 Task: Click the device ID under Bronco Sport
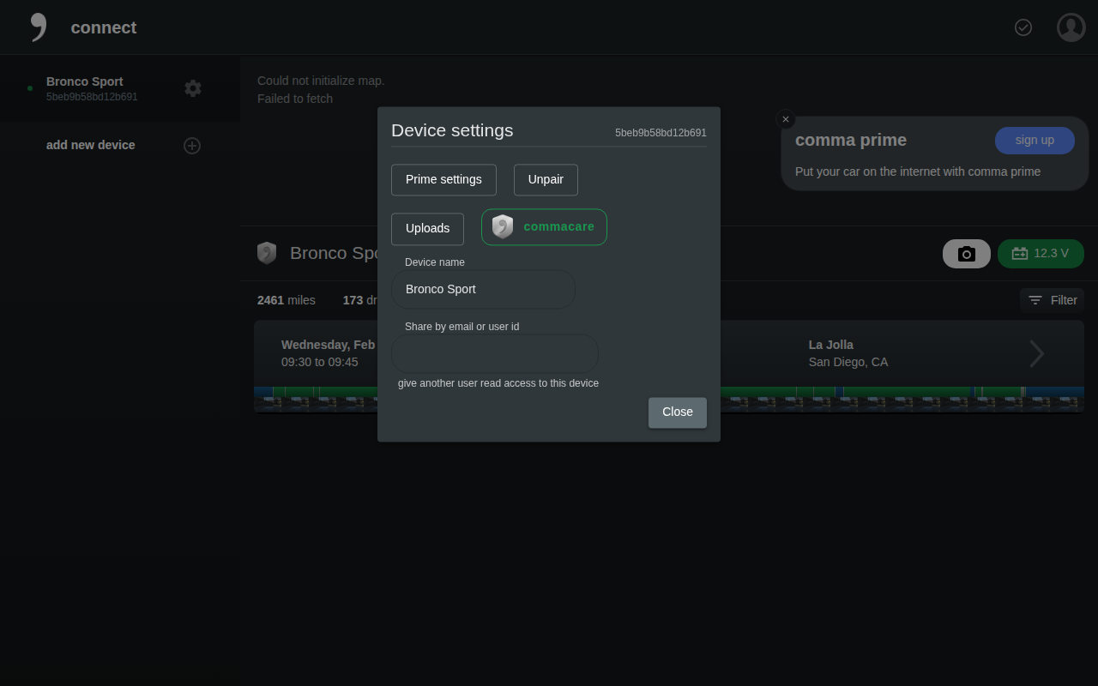tap(92, 97)
